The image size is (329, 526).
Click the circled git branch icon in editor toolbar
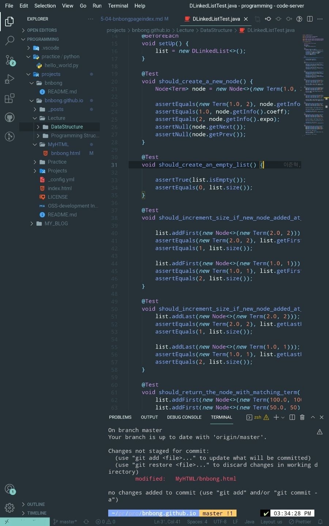(x=299, y=19)
